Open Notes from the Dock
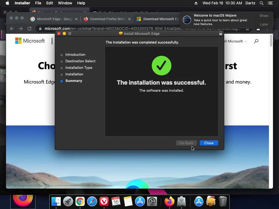This screenshot has width=279, height=209. [x=128, y=202]
